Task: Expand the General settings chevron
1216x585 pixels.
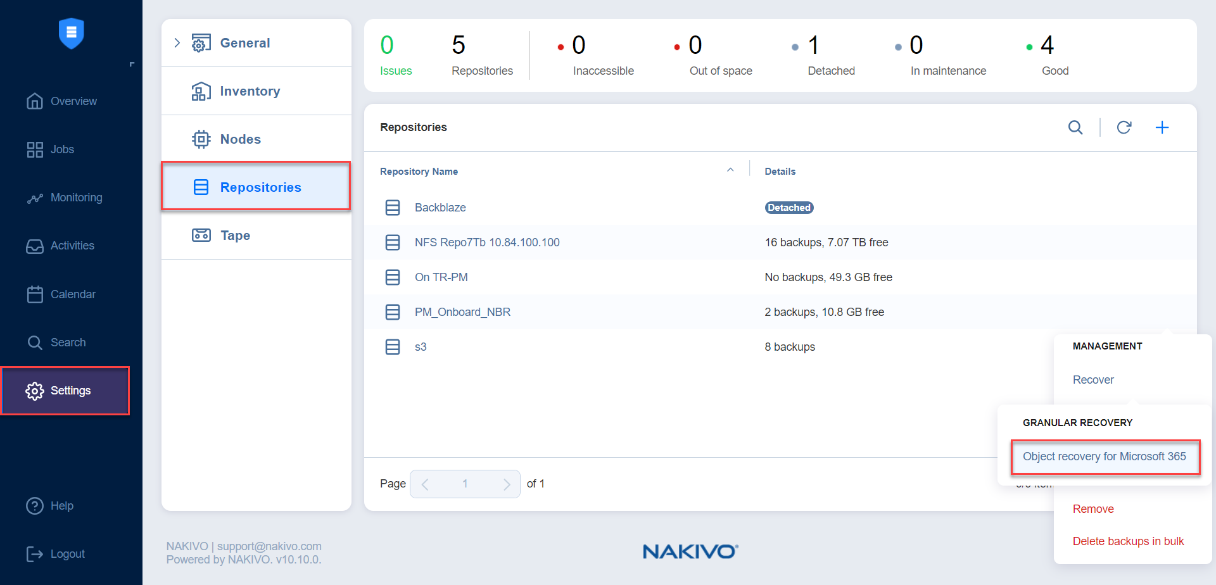Action: (177, 43)
